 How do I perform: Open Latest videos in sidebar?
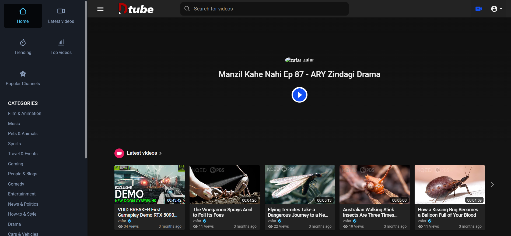pyautogui.click(x=61, y=16)
